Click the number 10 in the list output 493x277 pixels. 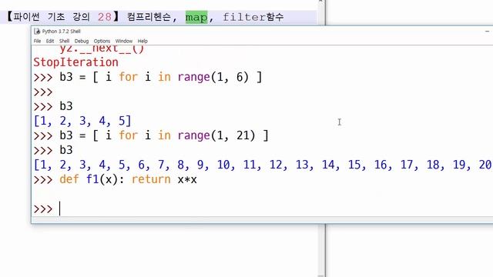[223, 165]
